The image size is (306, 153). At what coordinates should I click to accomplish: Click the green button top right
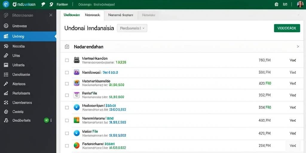287,28
